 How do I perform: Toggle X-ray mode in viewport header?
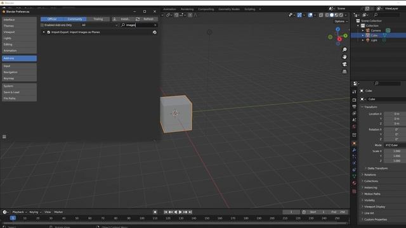tap(321, 15)
